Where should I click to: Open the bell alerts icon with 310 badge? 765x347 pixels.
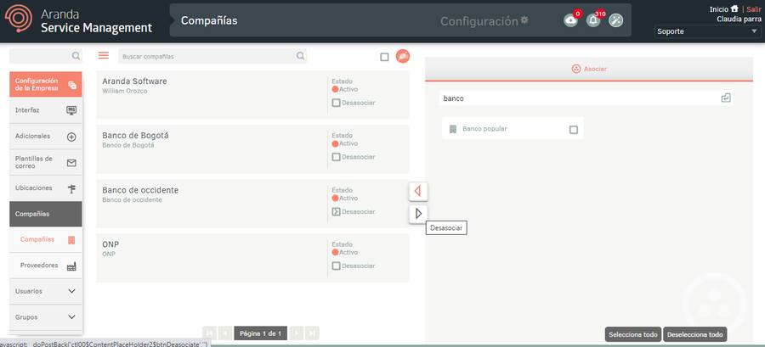tap(593, 20)
